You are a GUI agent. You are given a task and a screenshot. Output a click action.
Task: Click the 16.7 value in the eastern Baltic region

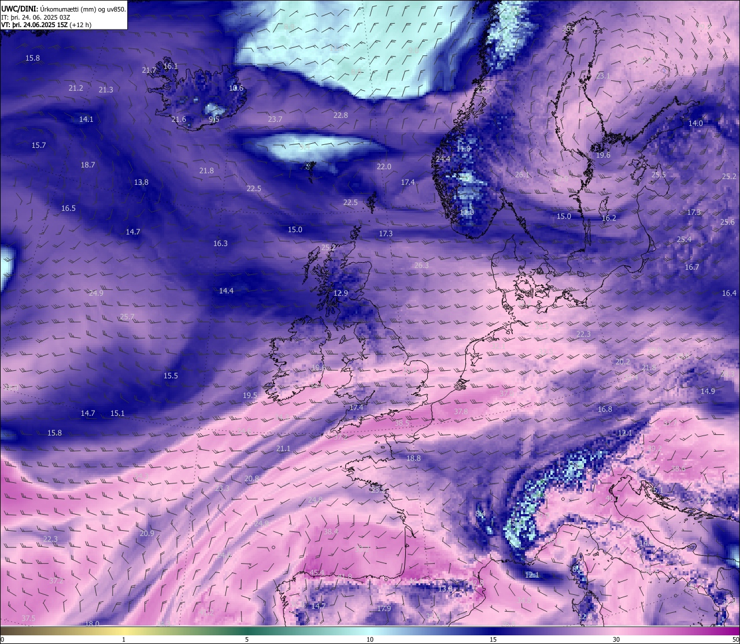(692, 267)
